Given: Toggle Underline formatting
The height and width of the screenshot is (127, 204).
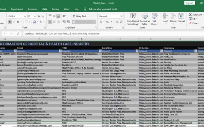Looking at the screenshot, I should point(18,22).
